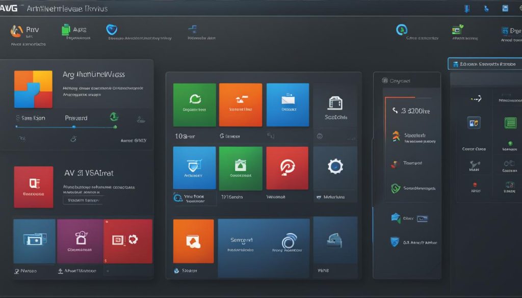
Task: Click the gear settings tile
Action: click(334, 168)
